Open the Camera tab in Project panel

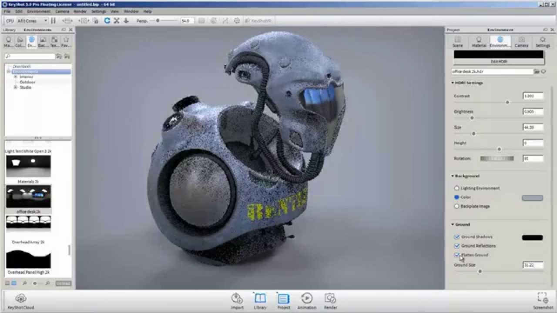521,42
